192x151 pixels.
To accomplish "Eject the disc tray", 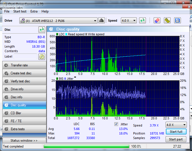I will click(x=101, y=21).
